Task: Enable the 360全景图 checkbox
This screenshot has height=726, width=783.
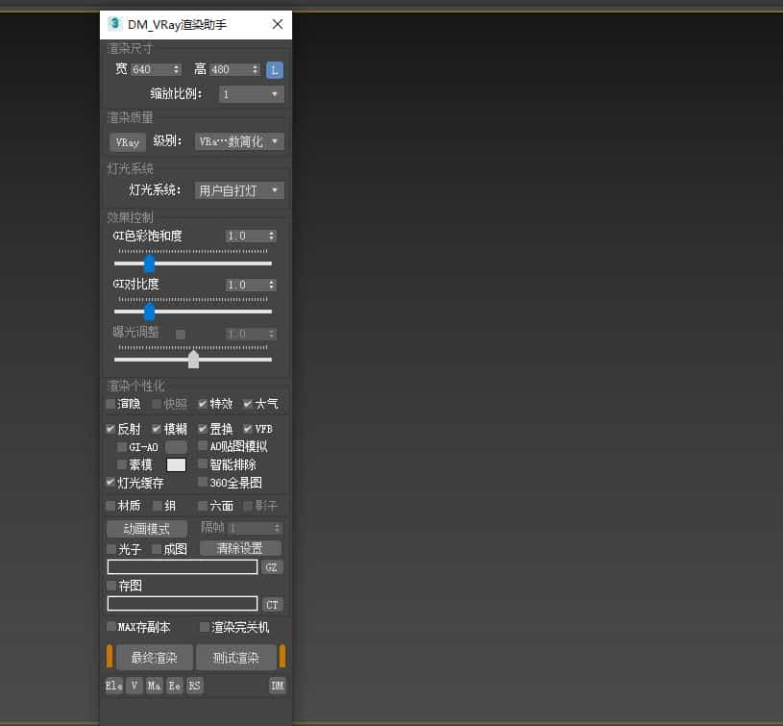Action: [203, 482]
